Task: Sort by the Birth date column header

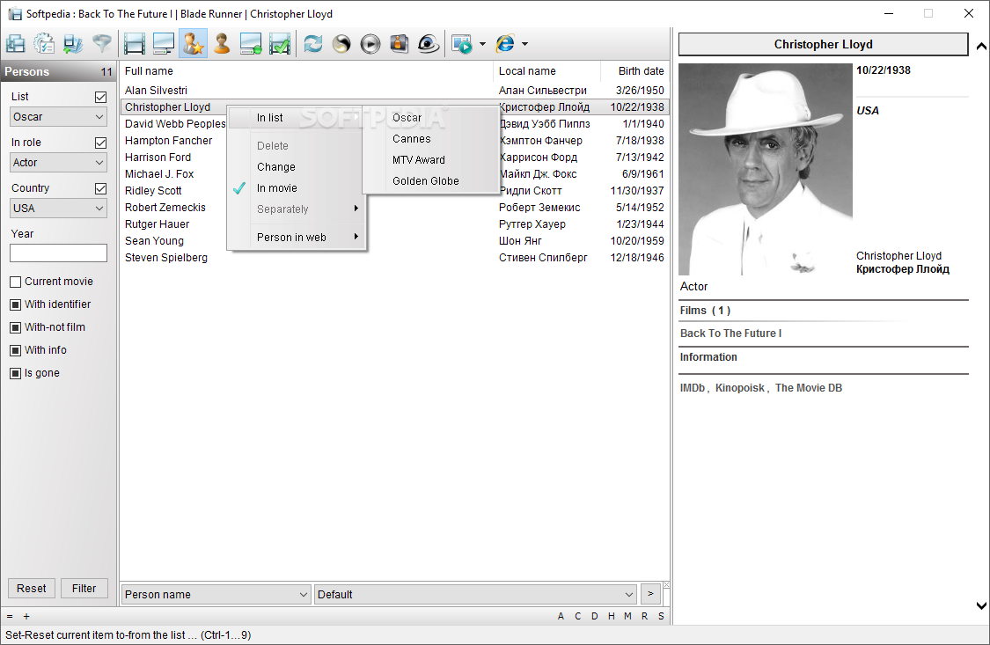Action: (635, 71)
